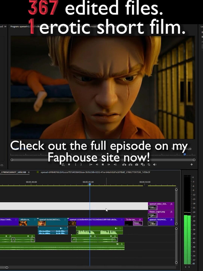Click fx badge on the blue audio clip

pyautogui.click(x=65, y=228)
